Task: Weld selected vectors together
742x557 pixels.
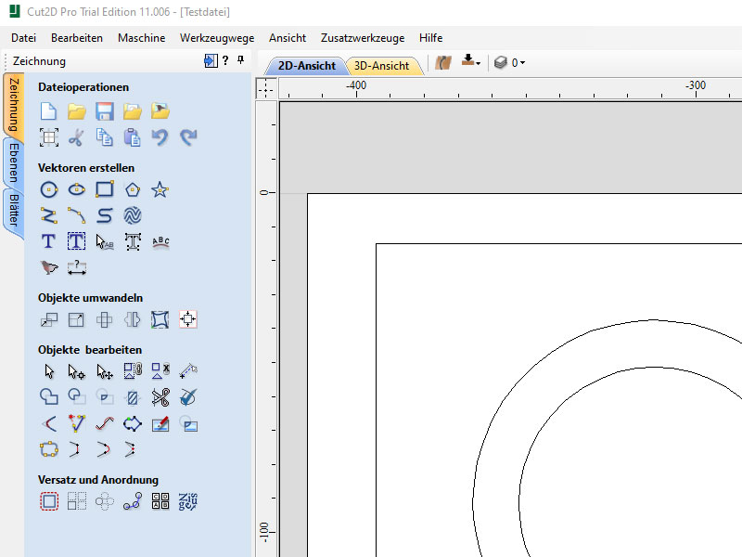Action: coord(49,397)
